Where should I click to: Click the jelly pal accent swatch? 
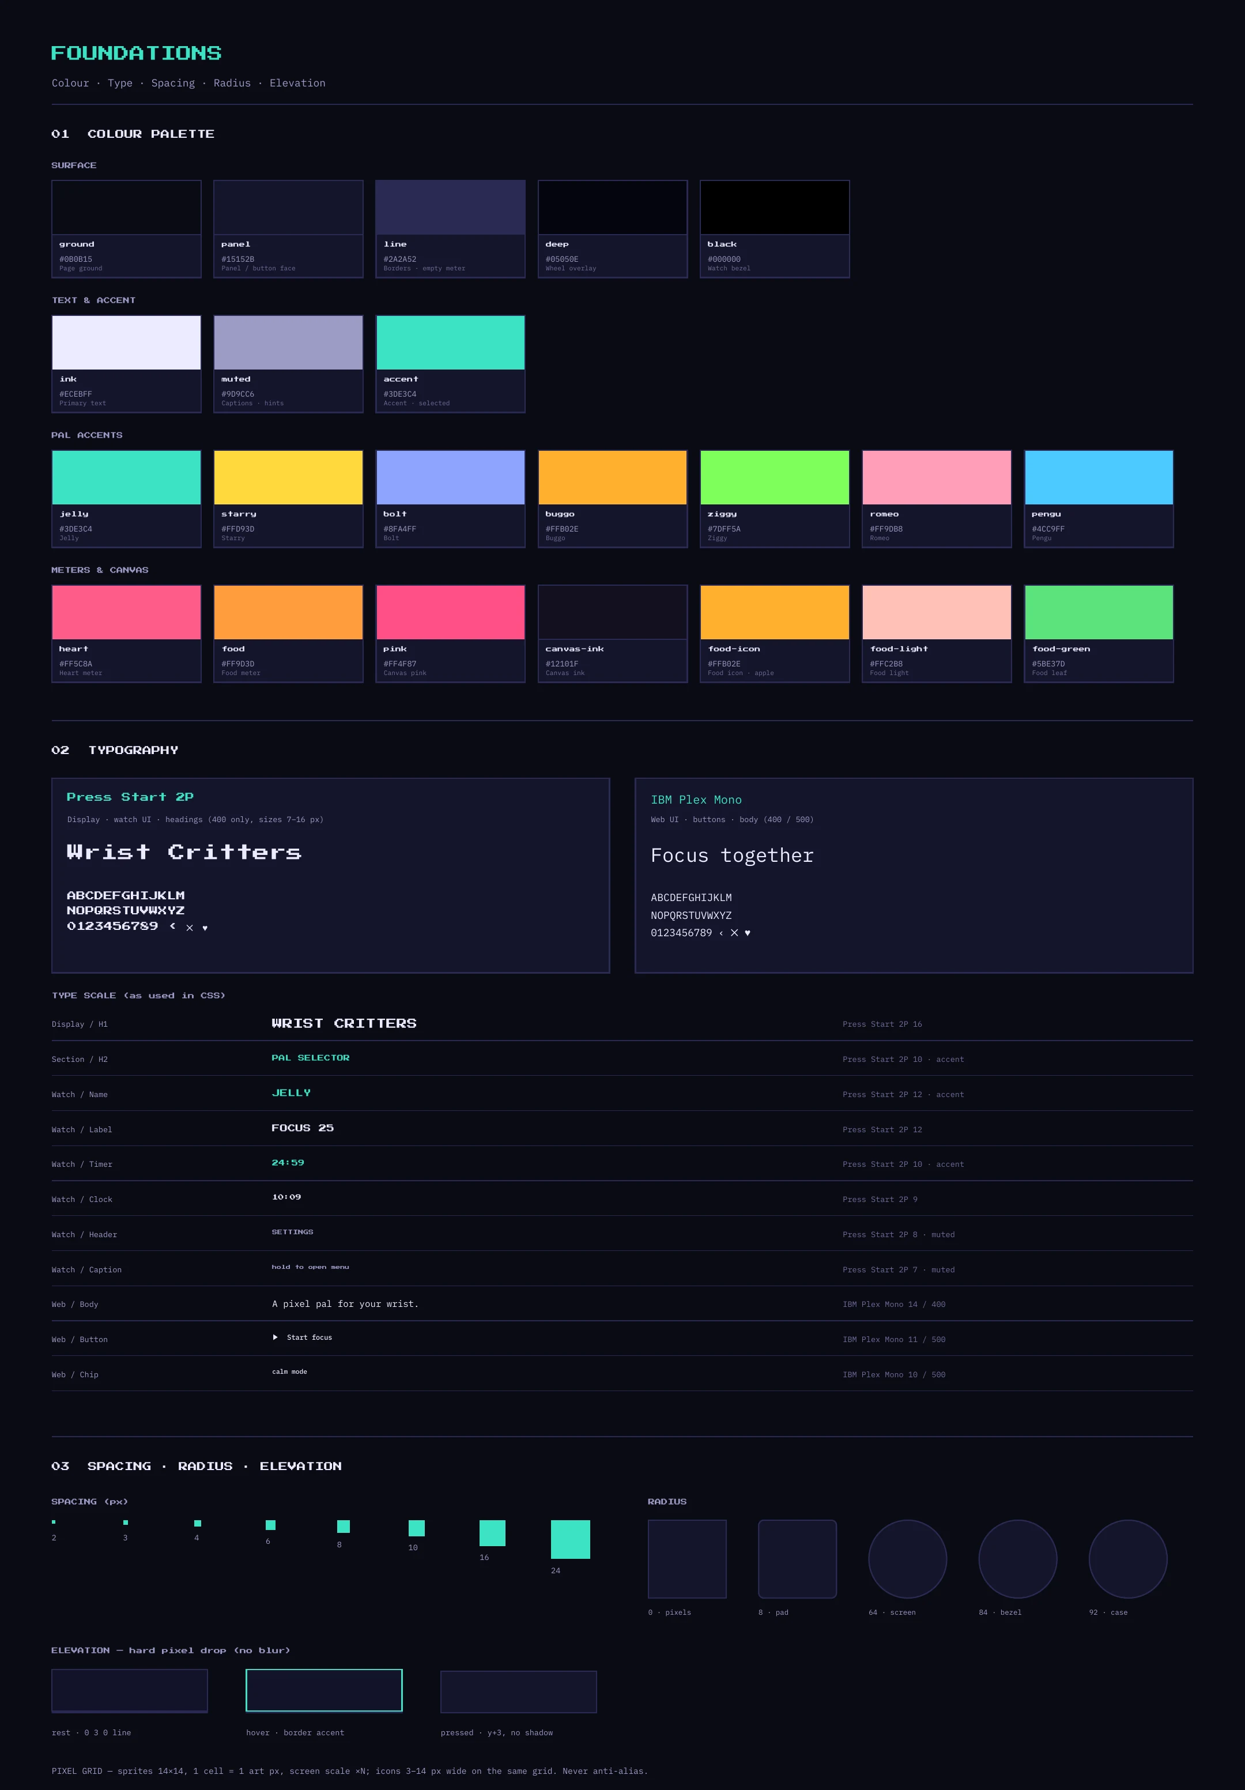(126, 499)
